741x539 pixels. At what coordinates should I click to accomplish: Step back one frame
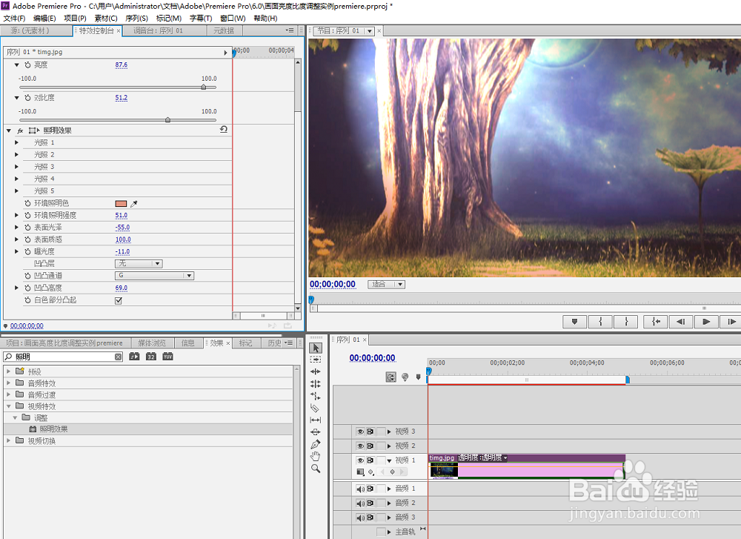(x=681, y=322)
